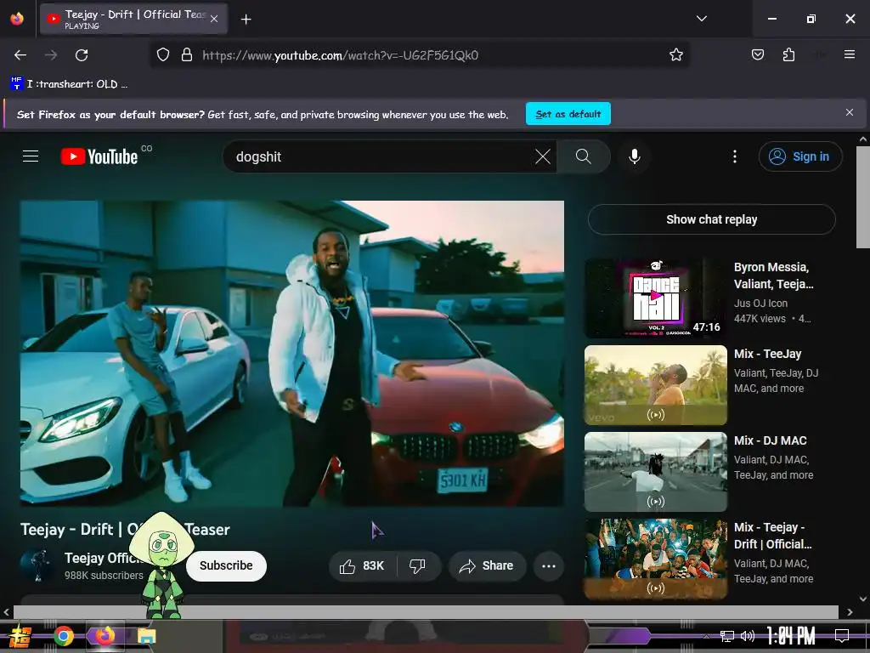Open the tracking protection shield icon

point(162,55)
